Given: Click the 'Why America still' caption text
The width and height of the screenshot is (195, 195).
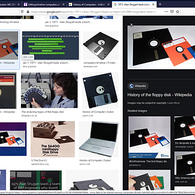Looking at the screenshot, I should [185, 178].
